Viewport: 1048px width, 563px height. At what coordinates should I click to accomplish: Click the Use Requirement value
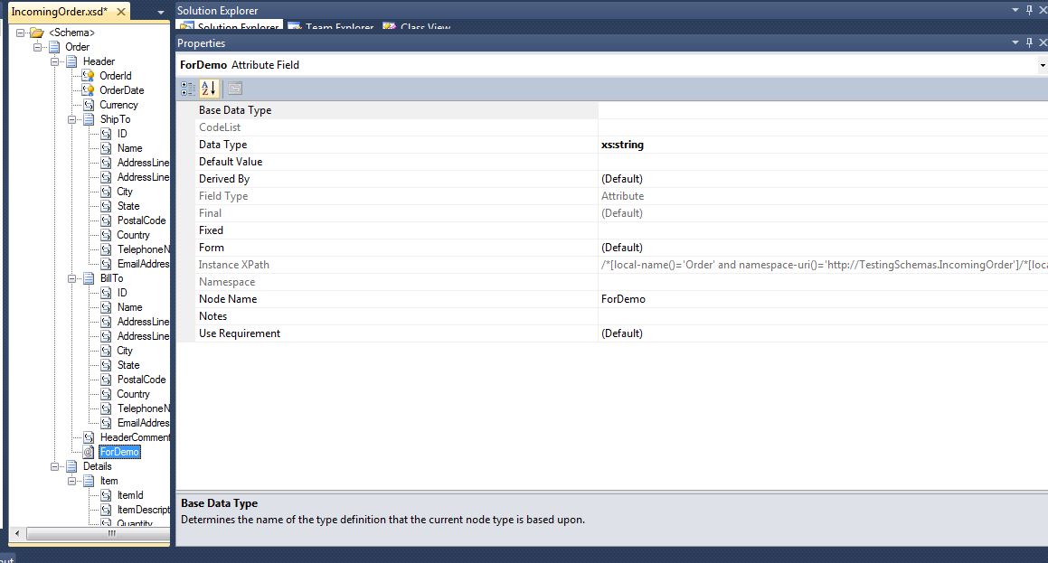tap(622, 333)
